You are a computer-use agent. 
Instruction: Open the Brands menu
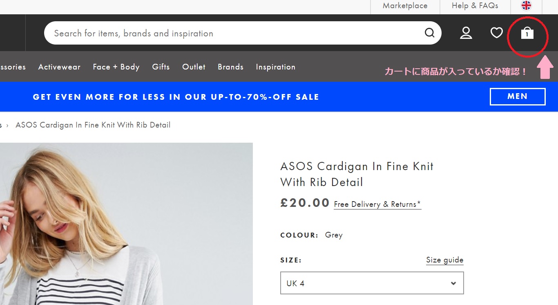[x=230, y=67]
